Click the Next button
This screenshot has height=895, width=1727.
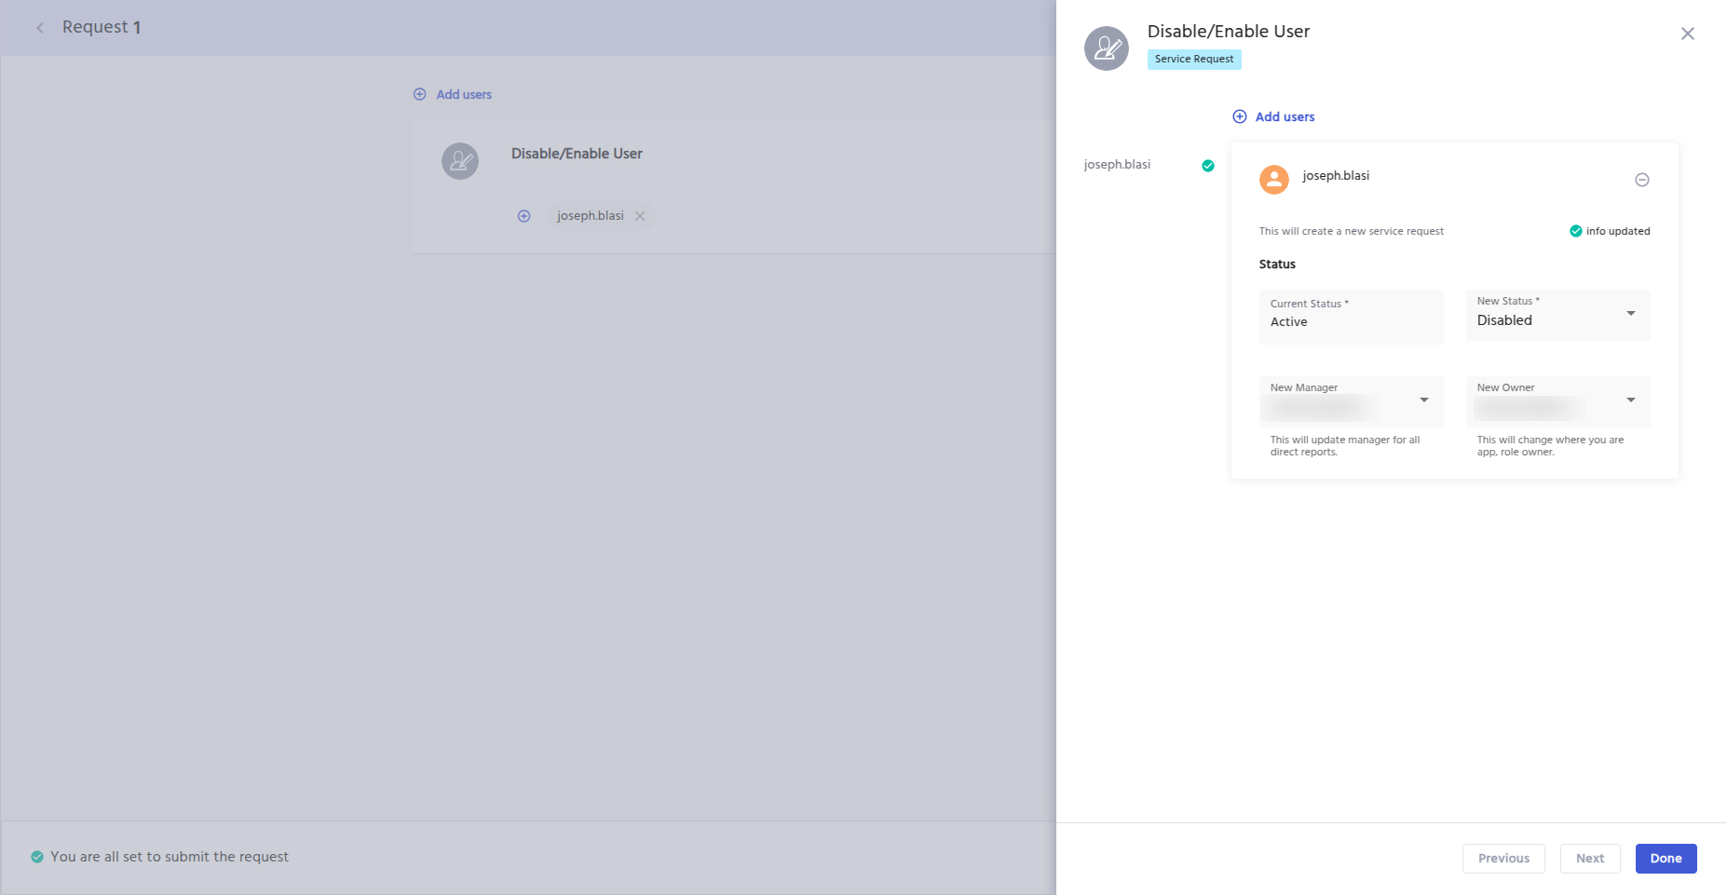[1589, 858]
